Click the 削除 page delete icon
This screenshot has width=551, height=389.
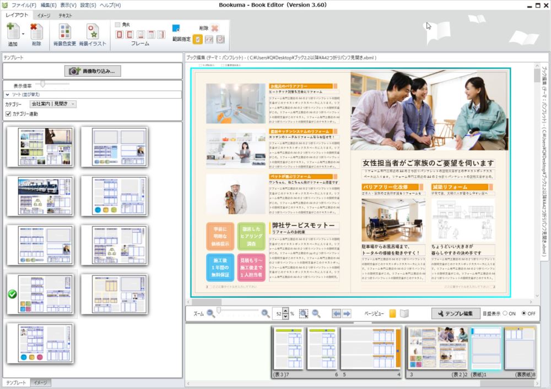[x=36, y=31]
